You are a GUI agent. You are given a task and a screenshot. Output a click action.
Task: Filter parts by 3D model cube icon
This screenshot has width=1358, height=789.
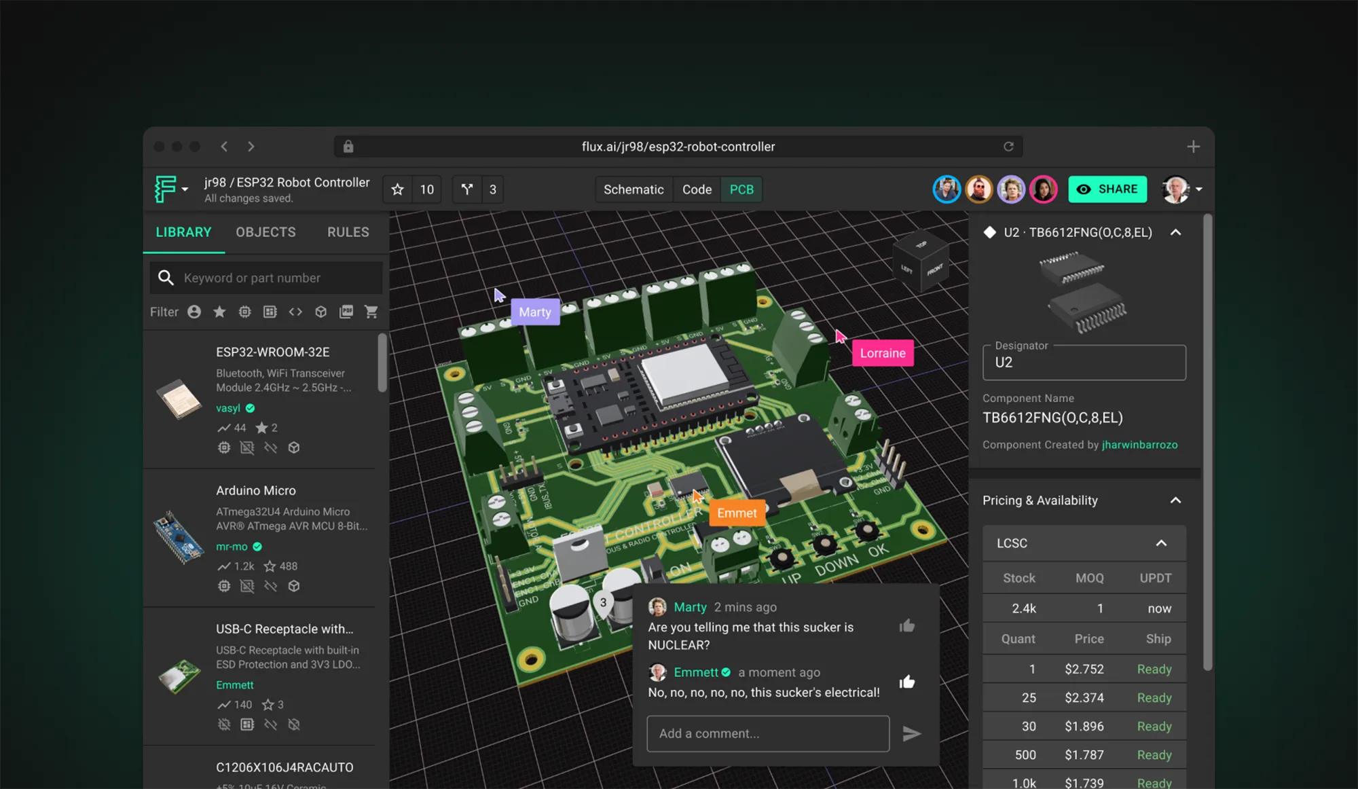click(321, 312)
